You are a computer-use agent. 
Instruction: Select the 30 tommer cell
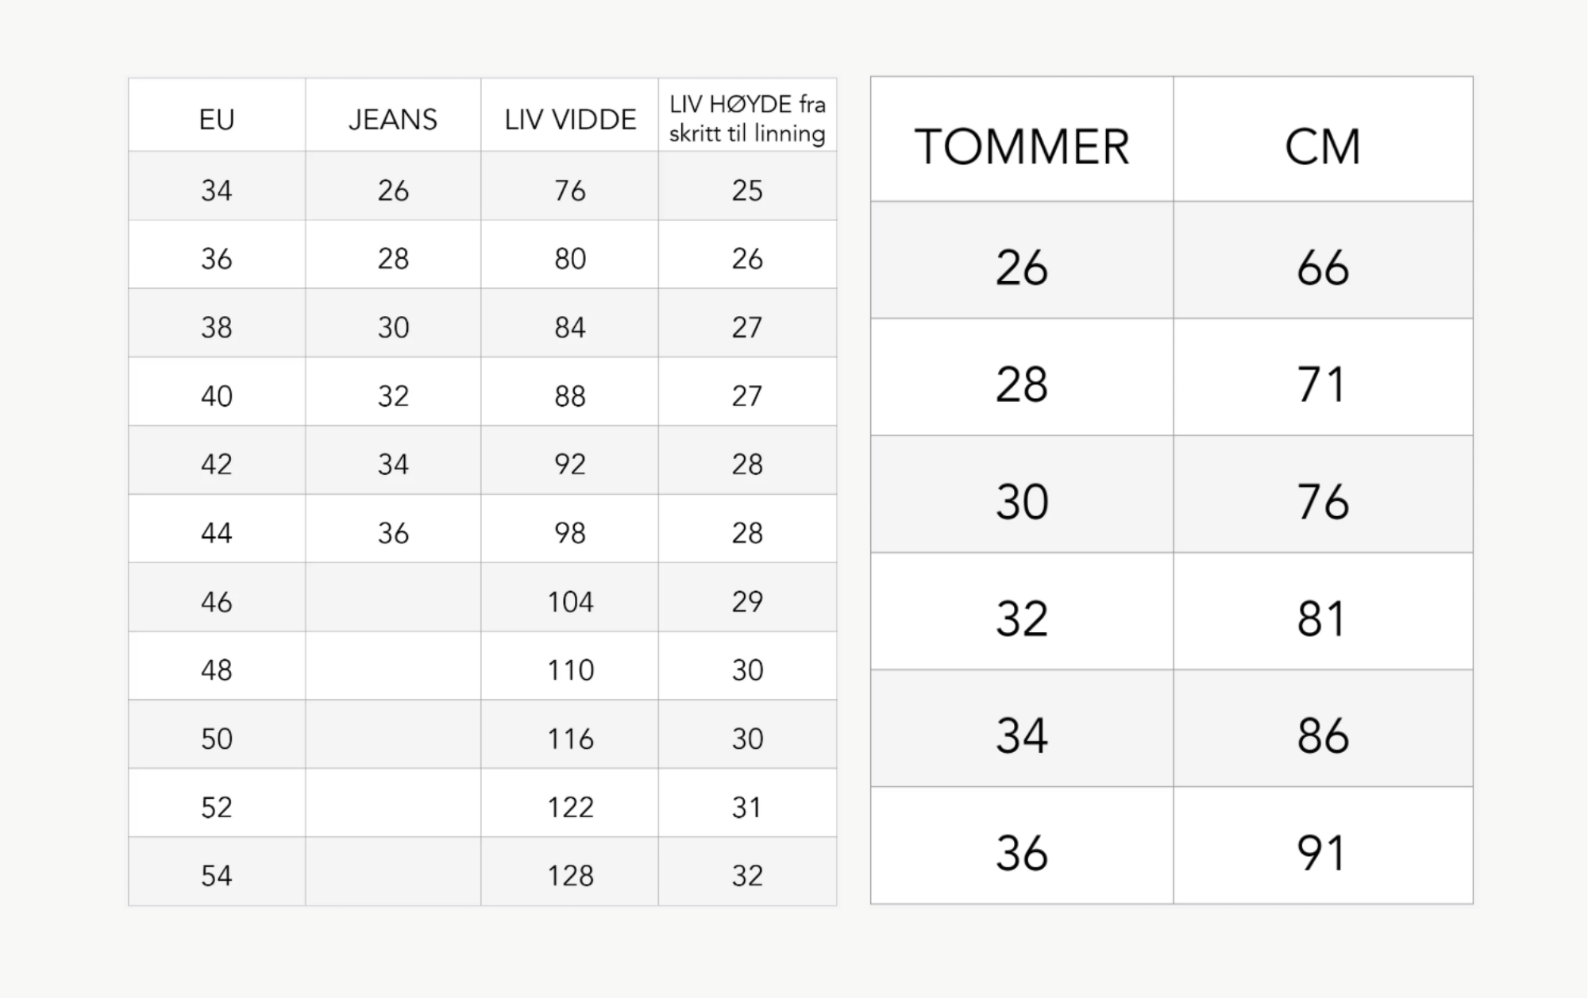(x=1022, y=494)
